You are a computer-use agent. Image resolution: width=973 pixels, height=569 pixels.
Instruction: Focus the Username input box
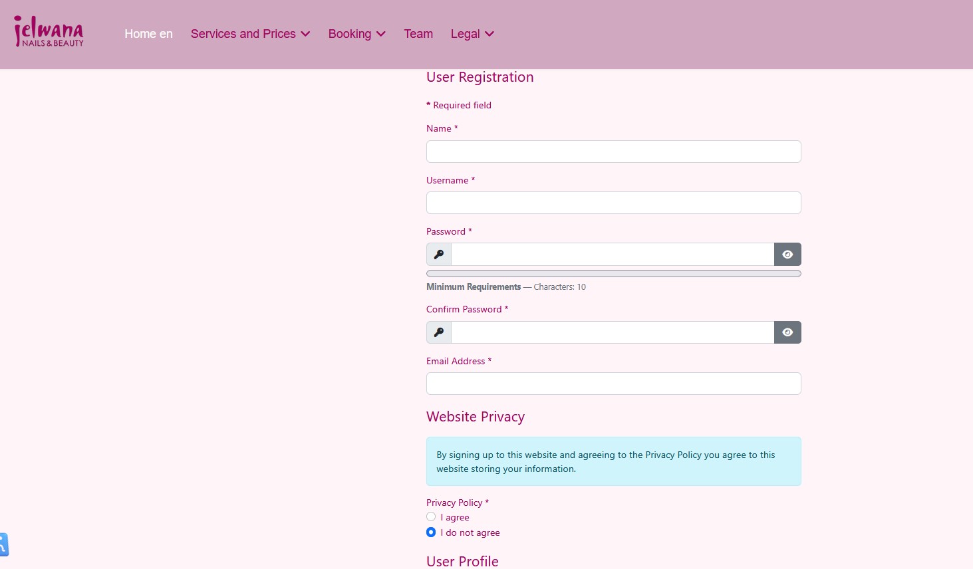[613, 203]
